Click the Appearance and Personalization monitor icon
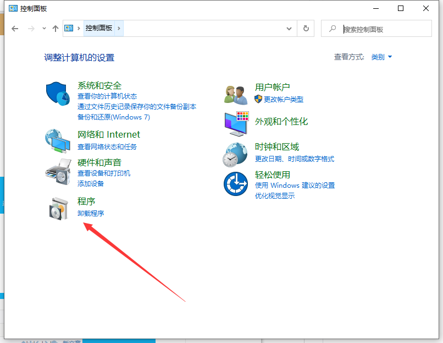The image size is (443, 343). tap(236, 124)
